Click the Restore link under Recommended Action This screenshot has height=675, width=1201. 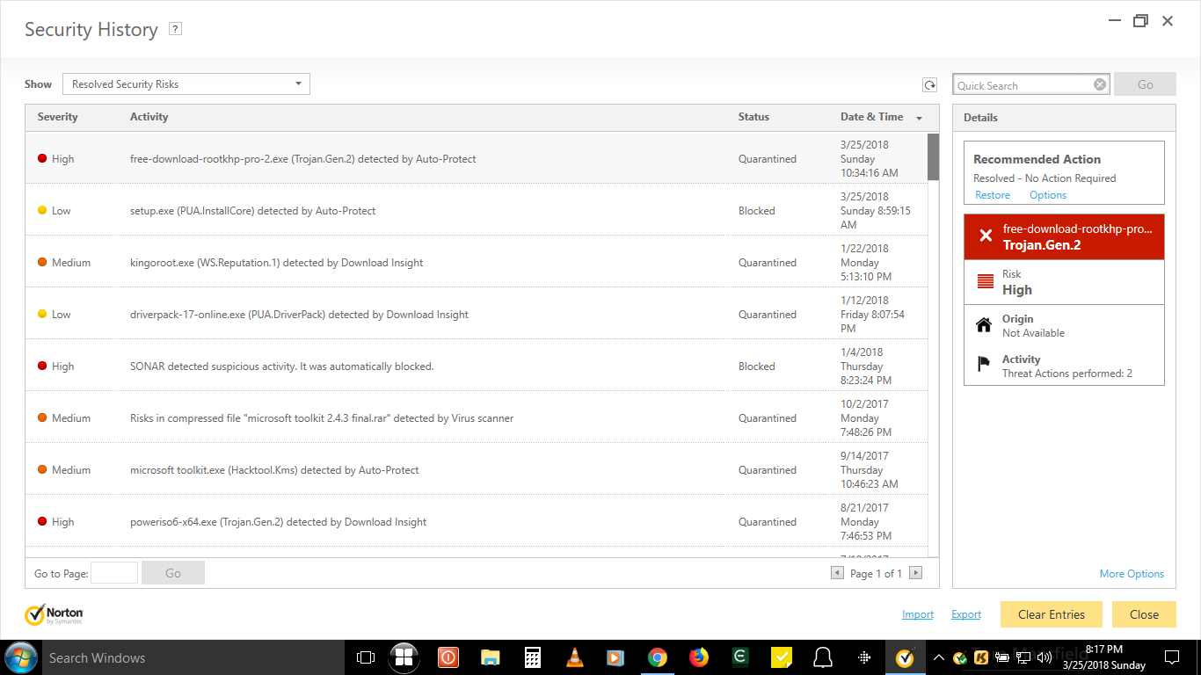click(992, 195)
